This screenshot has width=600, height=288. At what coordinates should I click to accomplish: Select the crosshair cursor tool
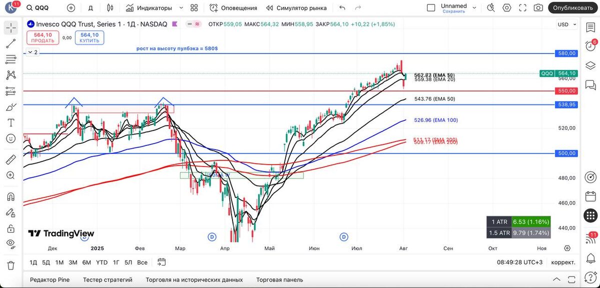11,27
